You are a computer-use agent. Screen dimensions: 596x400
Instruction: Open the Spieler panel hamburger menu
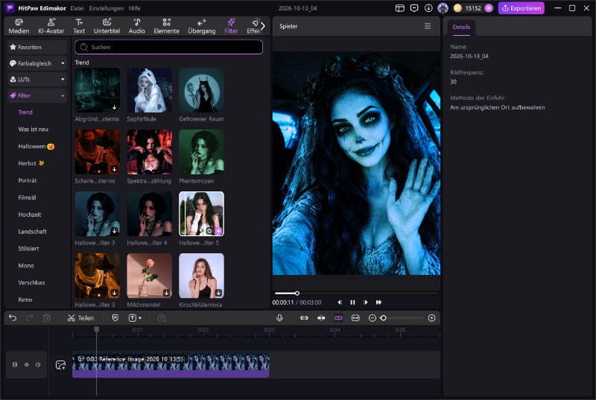point(428,26)
